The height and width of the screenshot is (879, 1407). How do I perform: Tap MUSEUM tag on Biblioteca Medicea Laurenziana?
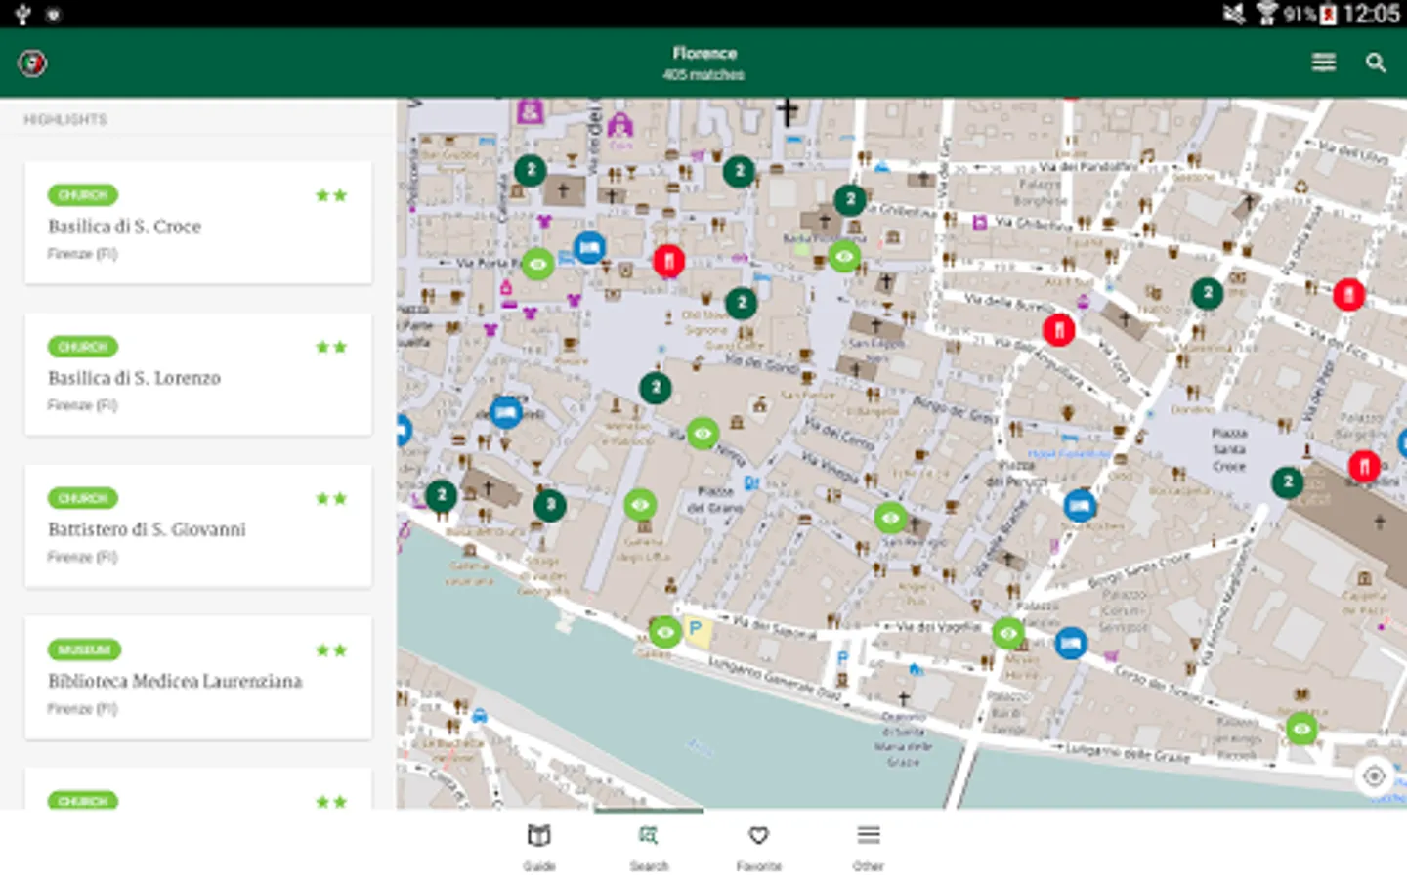click(x=84, y=649)
